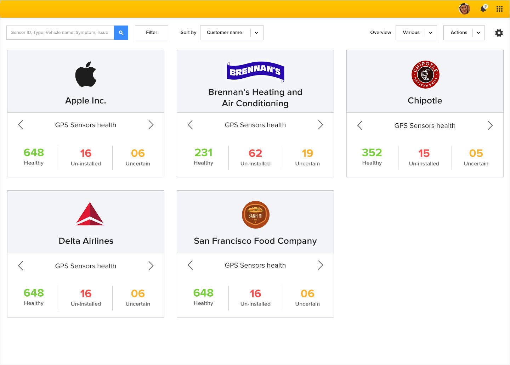Open the grid apps menu icon
510x365 pixels.
(500, 9)
